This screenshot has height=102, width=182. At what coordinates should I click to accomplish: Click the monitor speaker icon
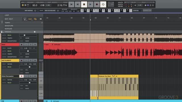point(135,5)
